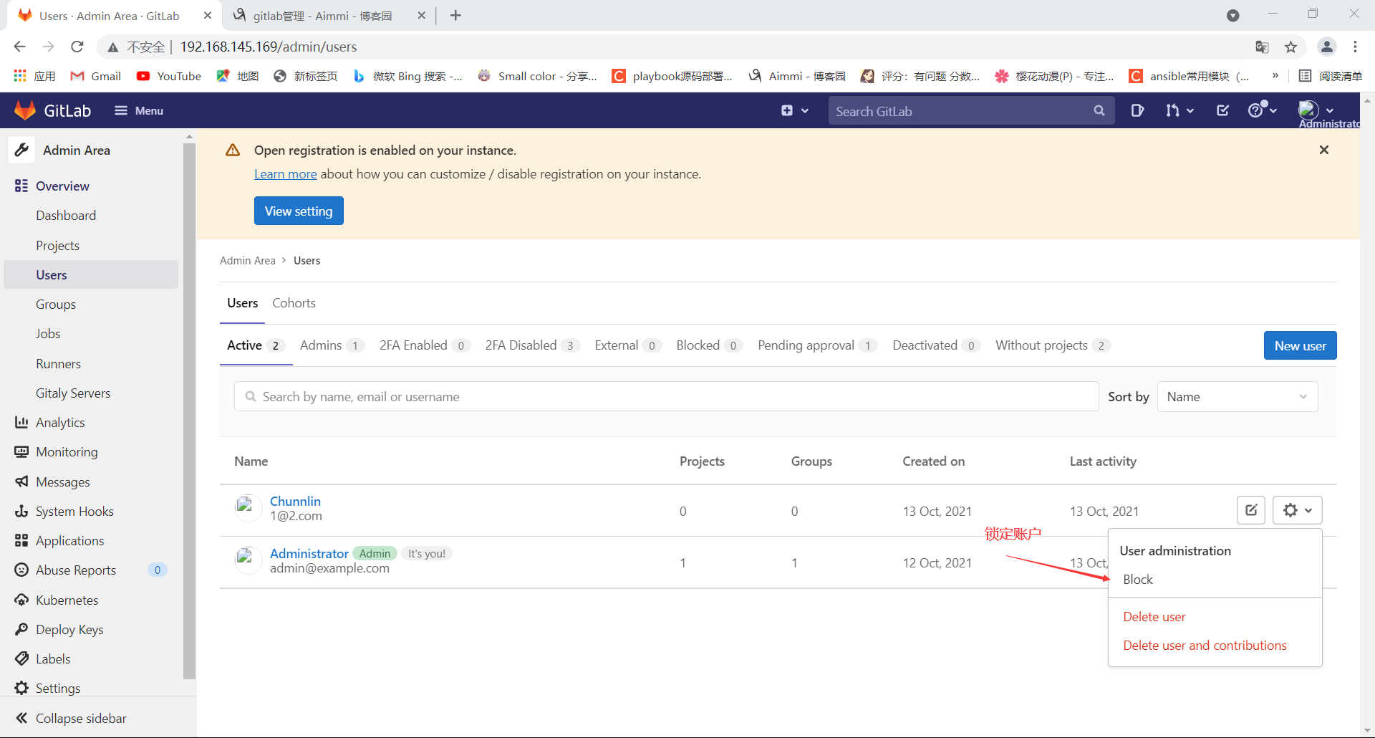Screen dimensions: 1375x738
Task: Click the View setting button
Action: click(x=299, y=211)
